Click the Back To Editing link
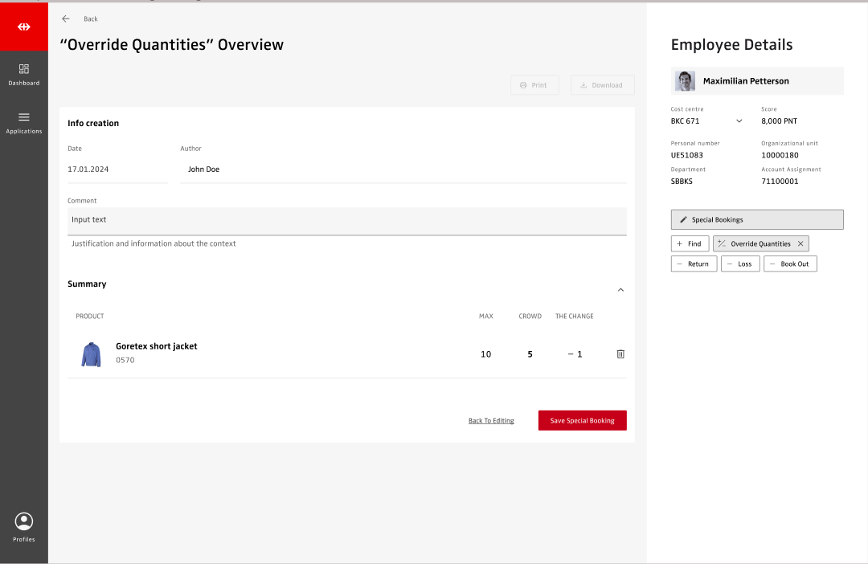 coord(491,421)
